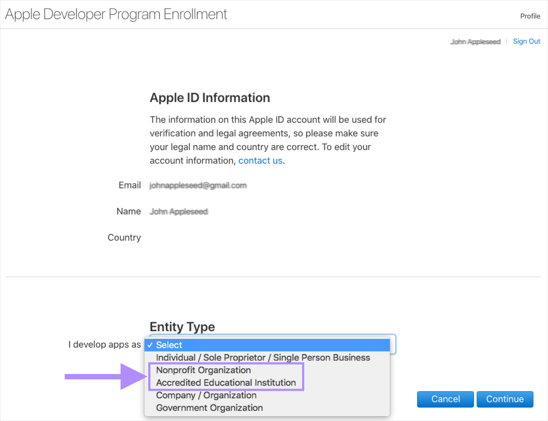Choose Accredited Educational Institution entity type
548x421 pixels.
226,383
